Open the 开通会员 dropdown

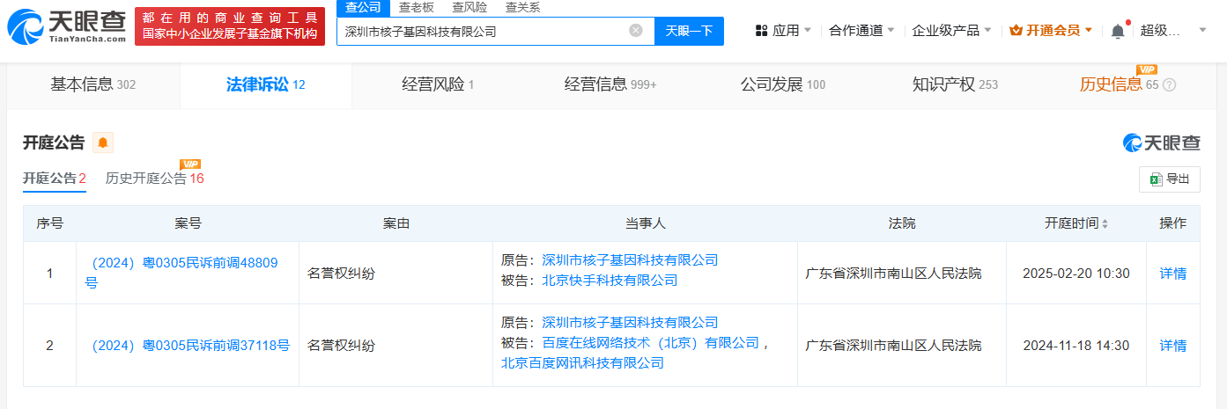1088,31
